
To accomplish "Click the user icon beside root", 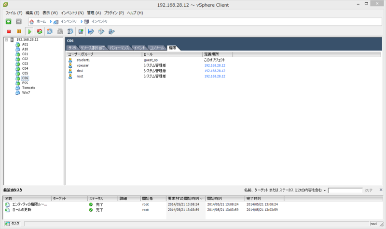I will [70, 76].
